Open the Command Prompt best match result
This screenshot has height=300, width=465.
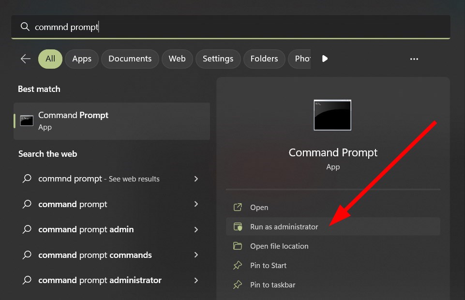pyautogui.click(x=112, y=121)
